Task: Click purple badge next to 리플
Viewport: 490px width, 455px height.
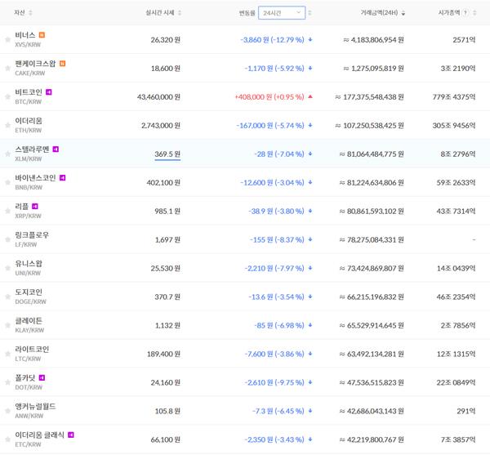Action: 35,206
